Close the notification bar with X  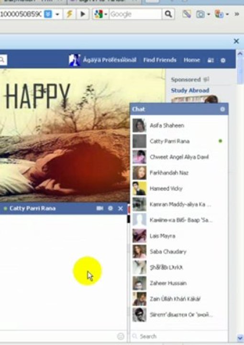click(x=236, y=41)
